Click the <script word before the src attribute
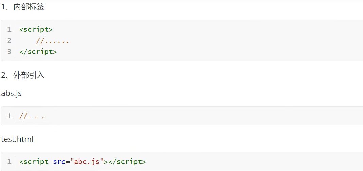Viewport: 363px width, 171px height. (x=34, y=162)
